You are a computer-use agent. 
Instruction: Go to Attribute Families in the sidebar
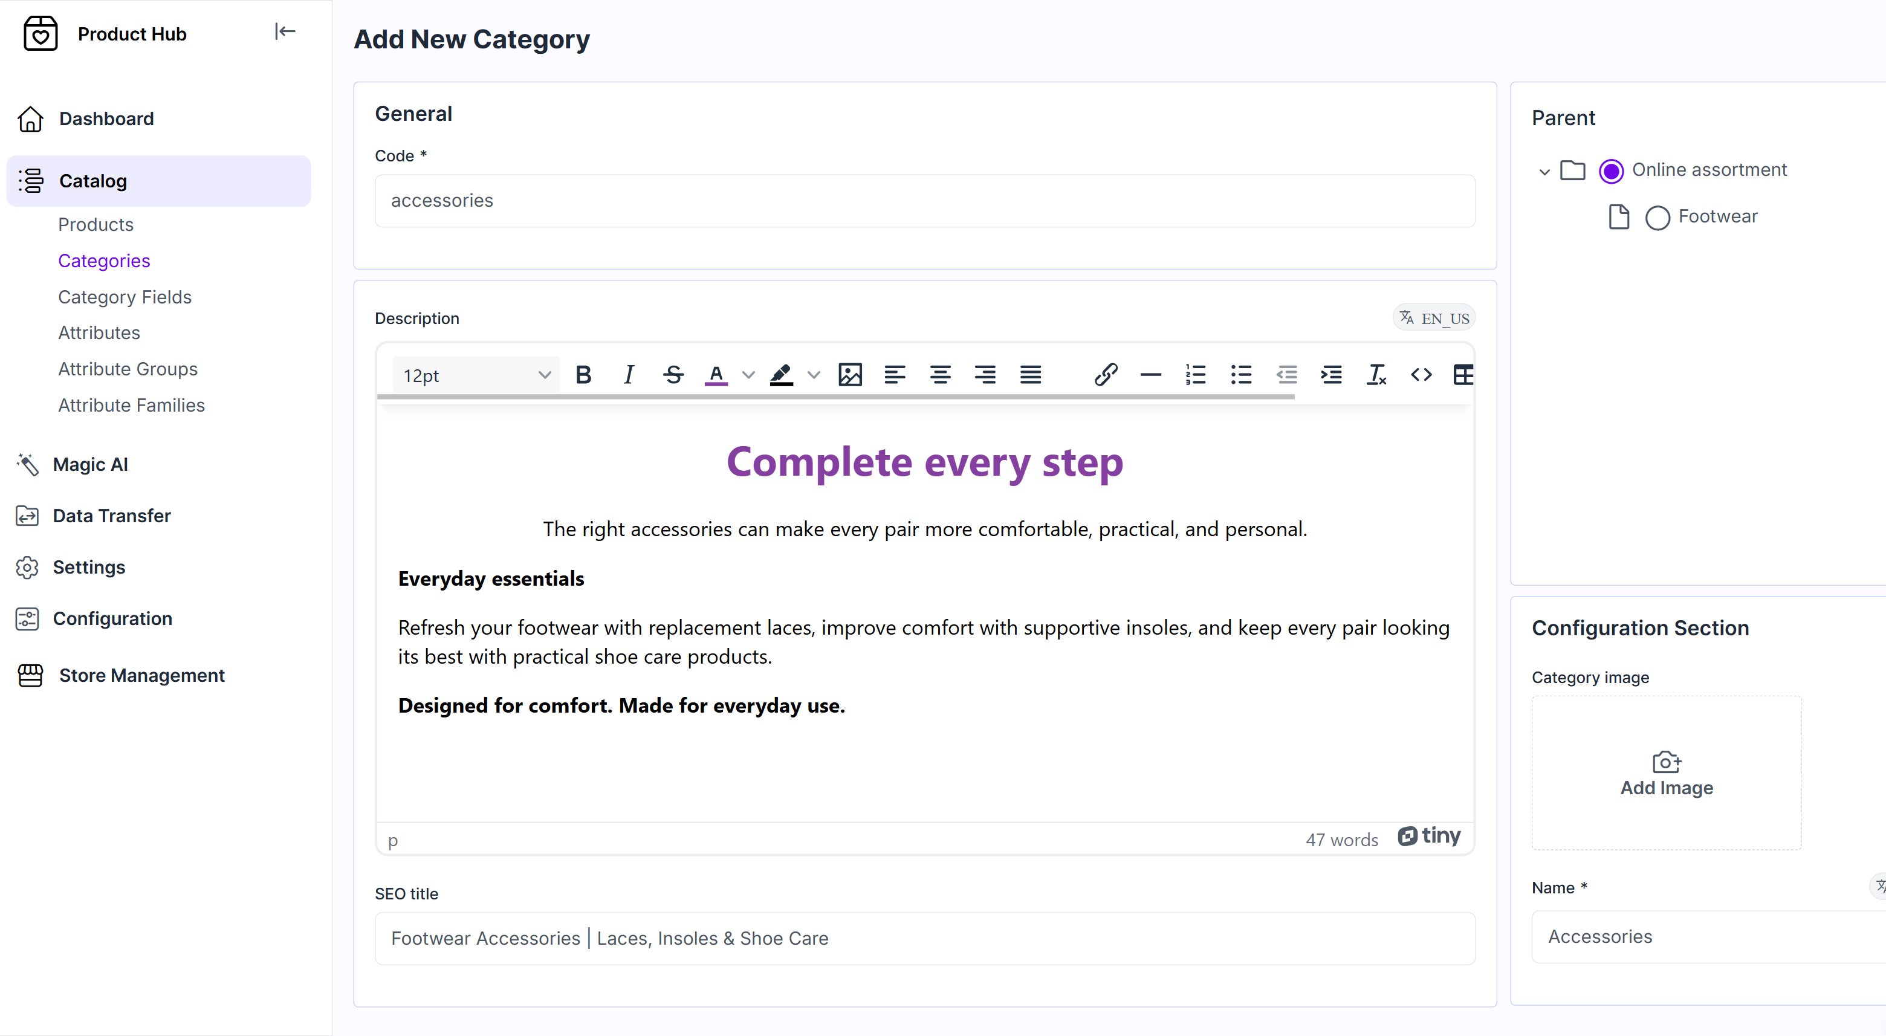131,405
